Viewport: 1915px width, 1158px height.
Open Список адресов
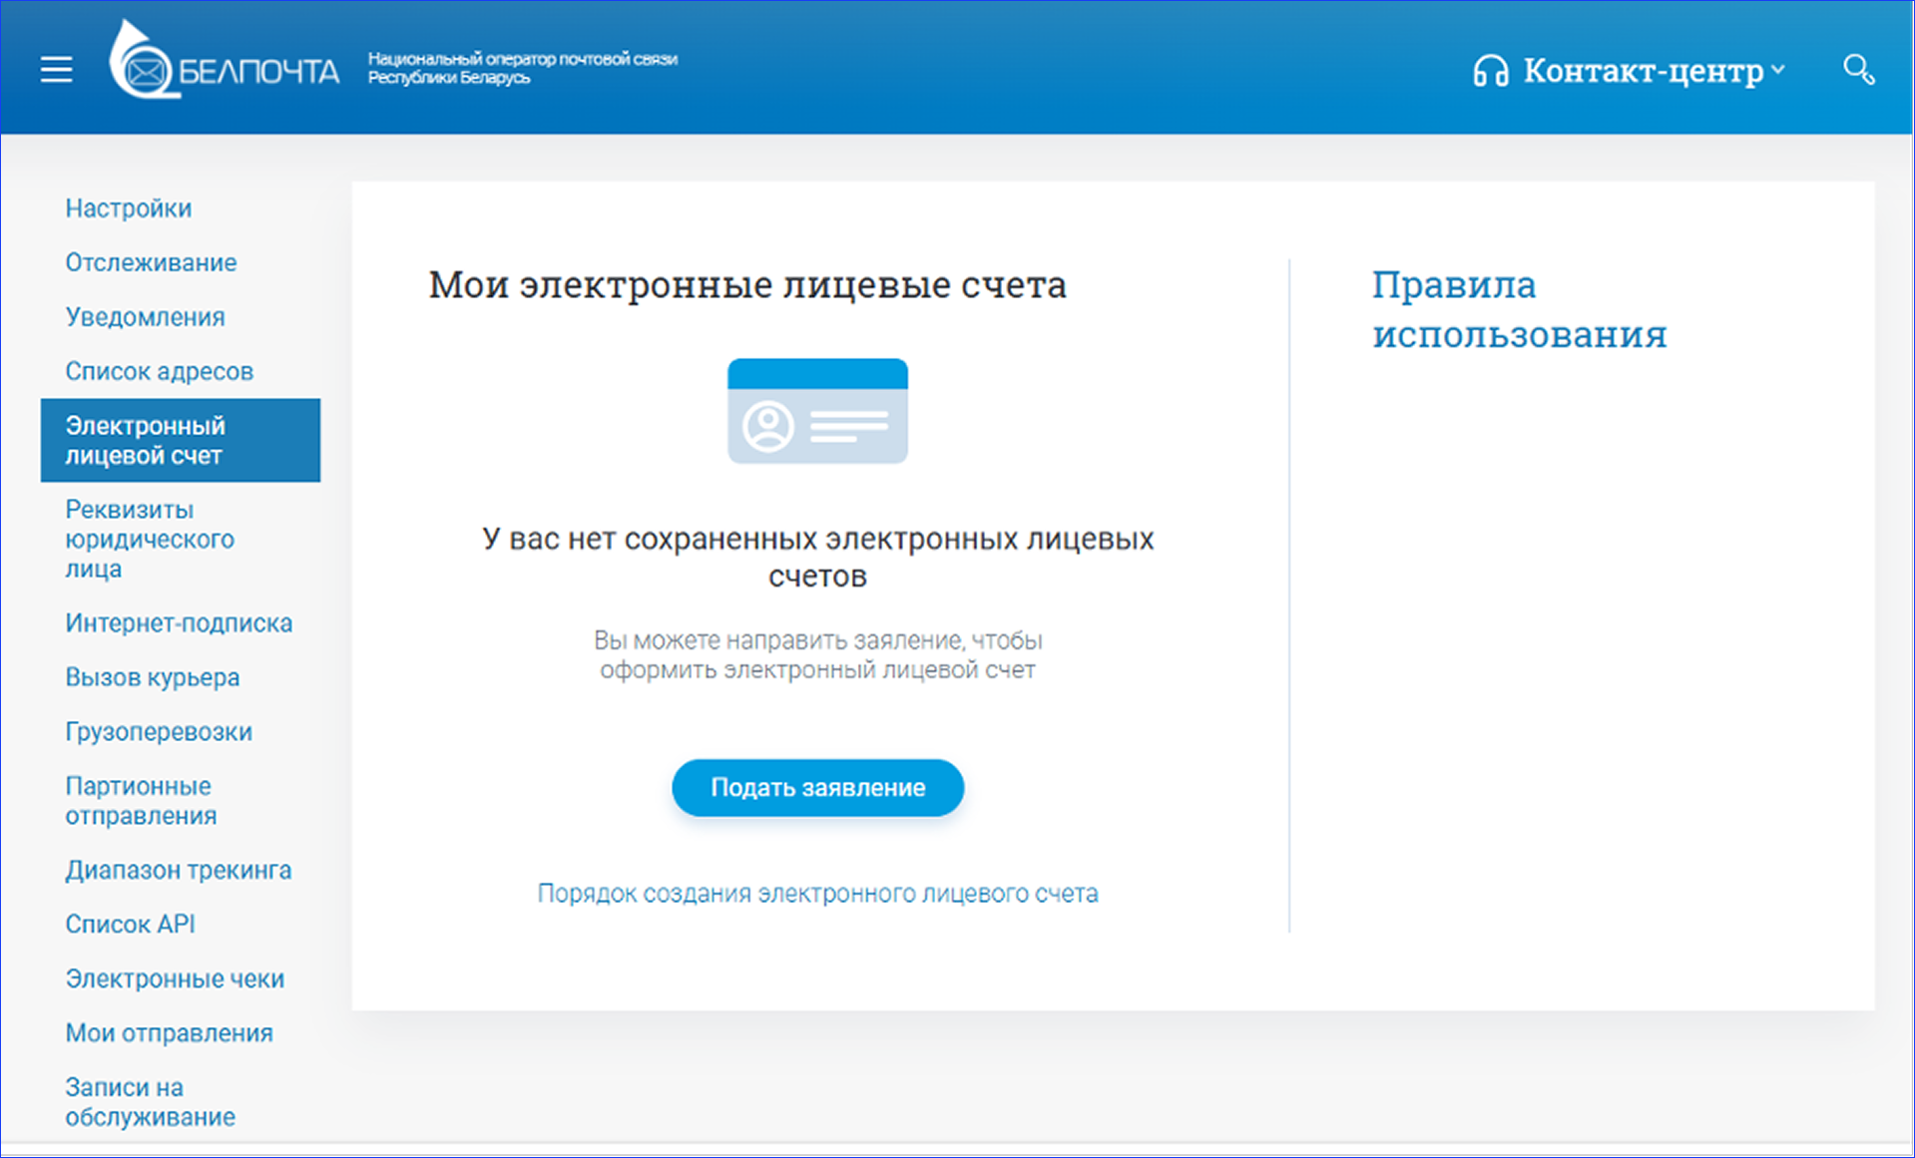pyautogui.click(x=159, y=370)
